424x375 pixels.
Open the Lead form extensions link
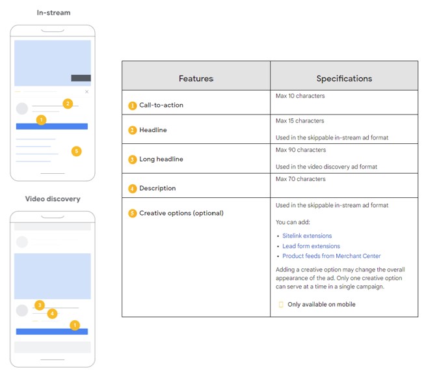pyautogui.click(x=311, y=246)
